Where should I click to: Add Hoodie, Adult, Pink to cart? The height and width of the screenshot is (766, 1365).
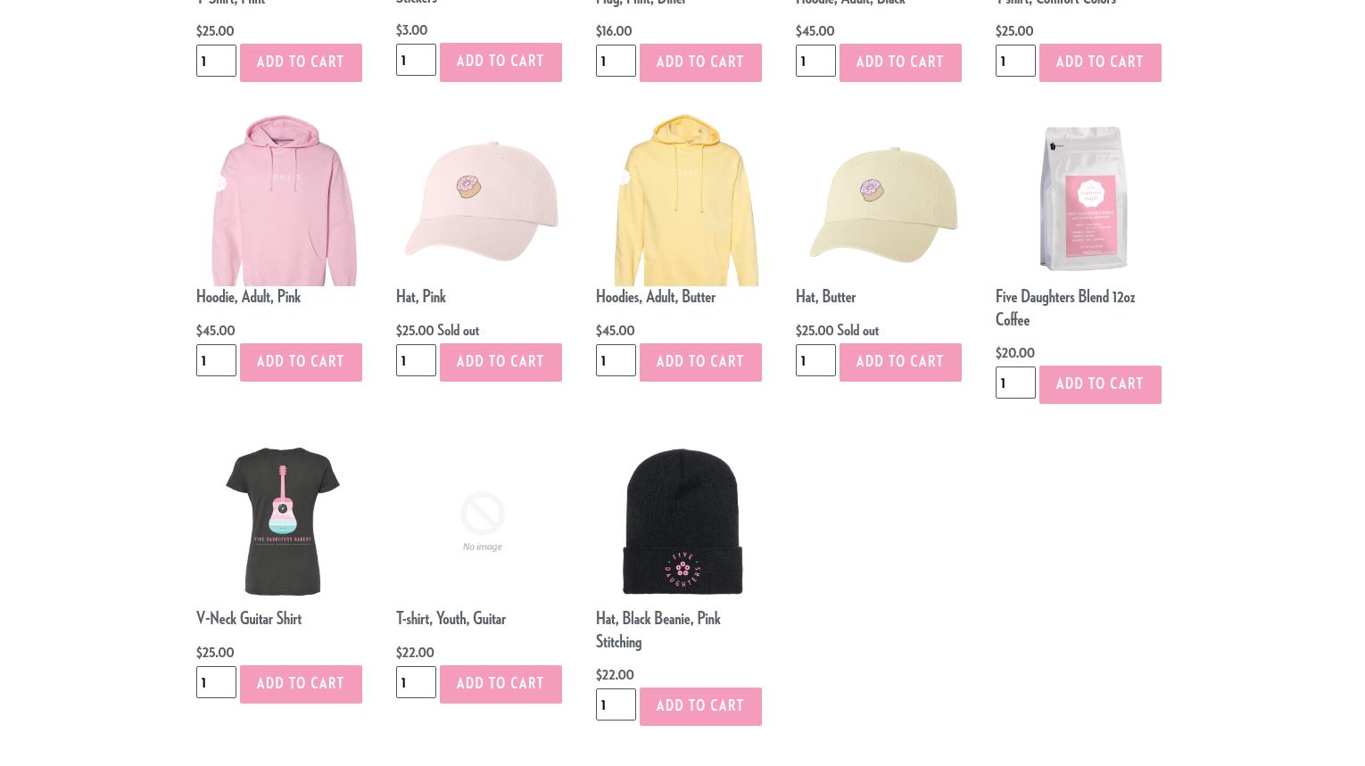[301, 362]
